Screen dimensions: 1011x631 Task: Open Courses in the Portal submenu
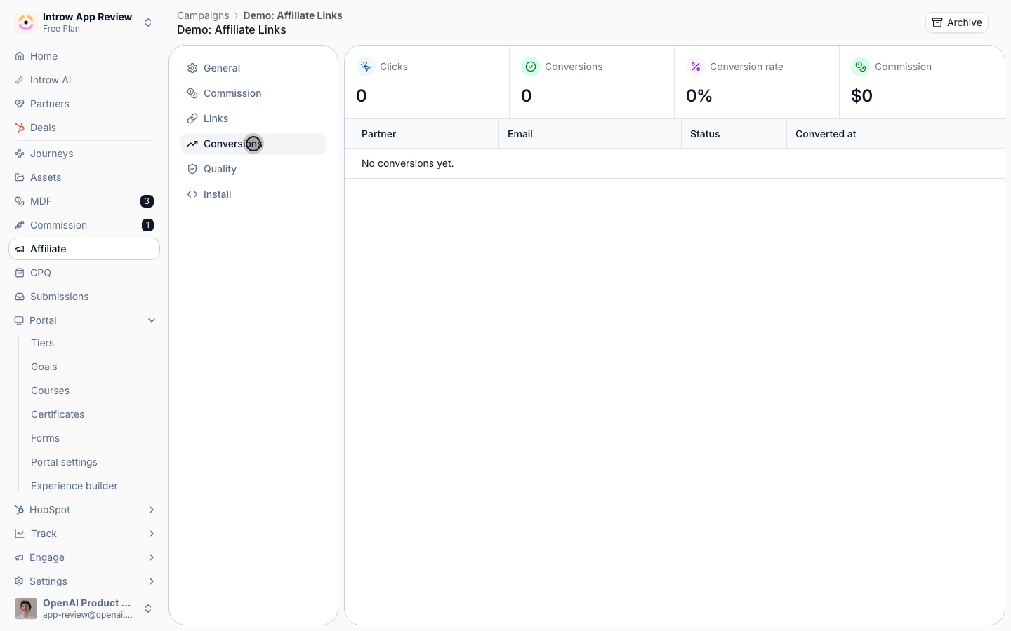(x=50, y=391)
